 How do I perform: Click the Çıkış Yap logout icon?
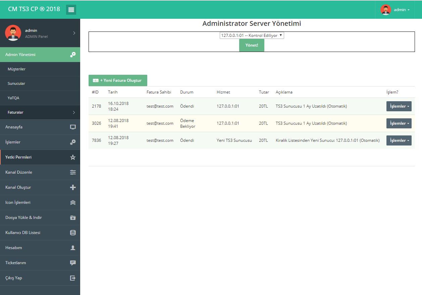click(73, 278)
